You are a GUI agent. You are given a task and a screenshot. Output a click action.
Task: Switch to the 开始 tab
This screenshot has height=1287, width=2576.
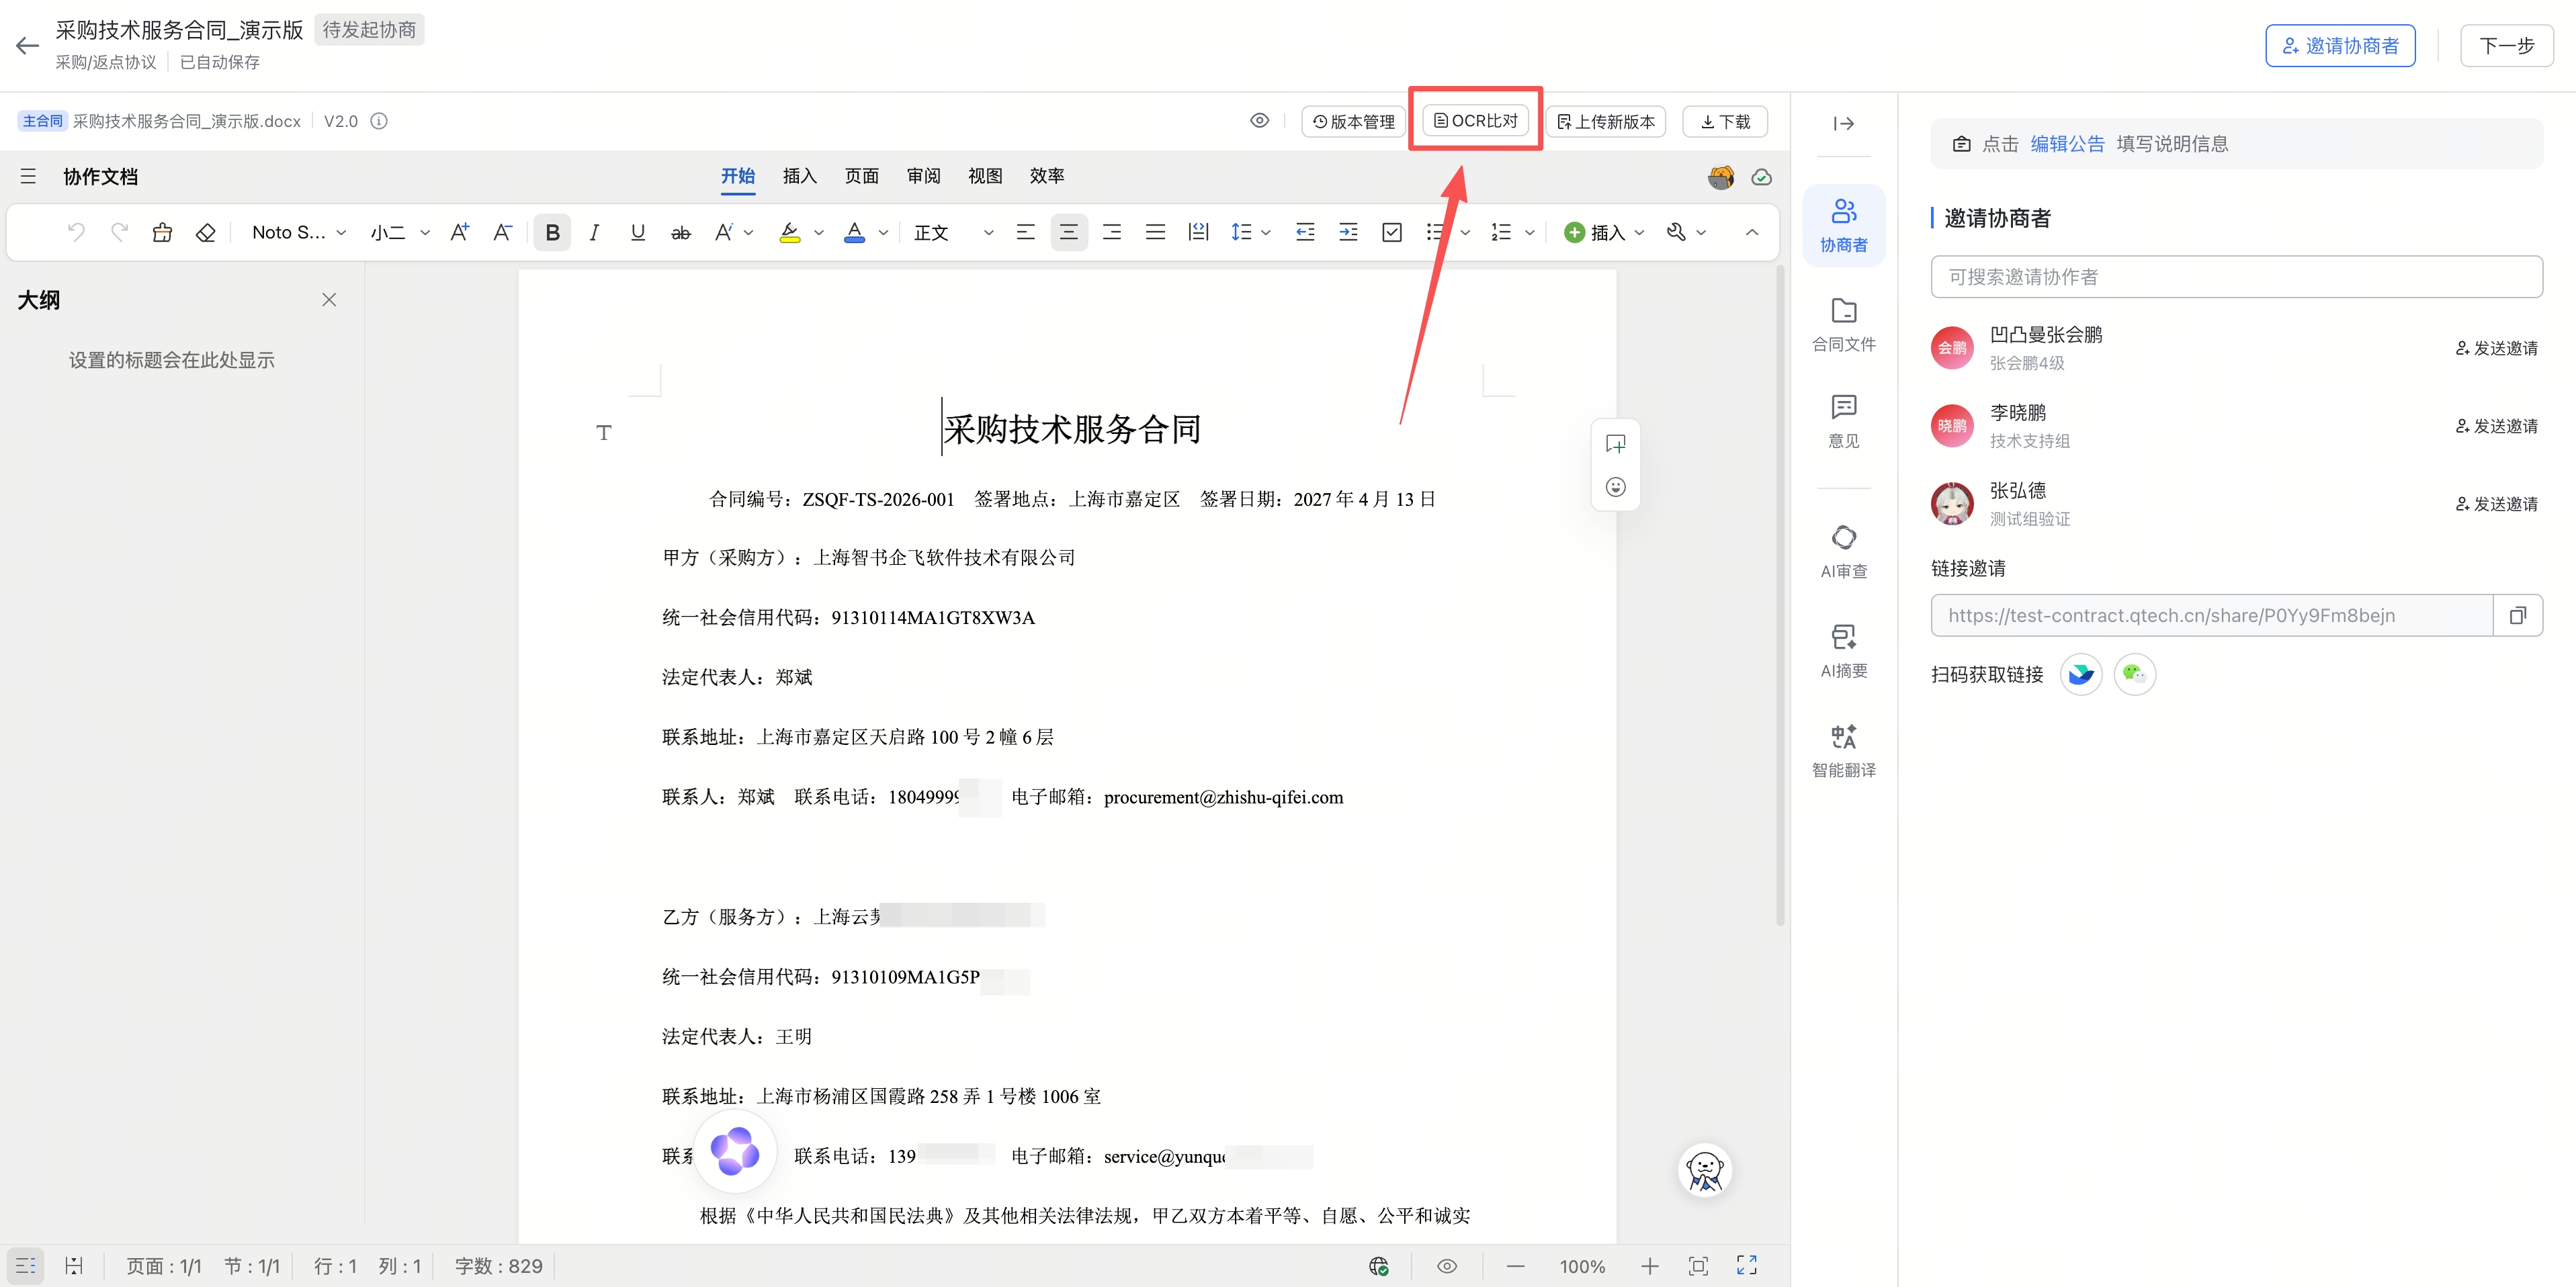(x=738, y=176)
